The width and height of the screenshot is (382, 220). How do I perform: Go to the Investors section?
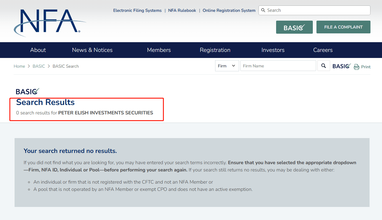(x=273, y=50)
